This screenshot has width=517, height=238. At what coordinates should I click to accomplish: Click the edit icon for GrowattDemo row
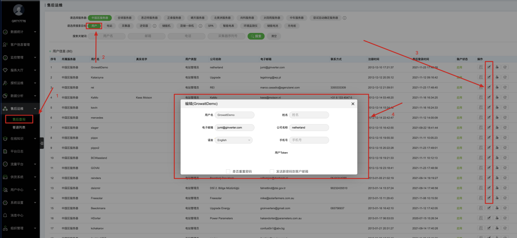tap(489, 67)
